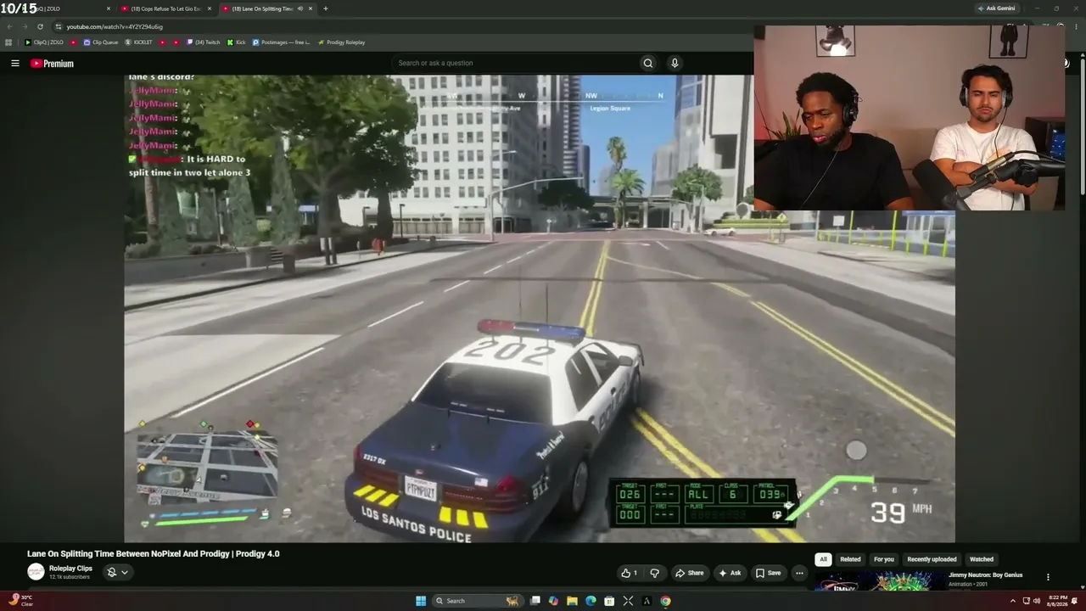Open the Windows Start menu

[x=421, y=601]
